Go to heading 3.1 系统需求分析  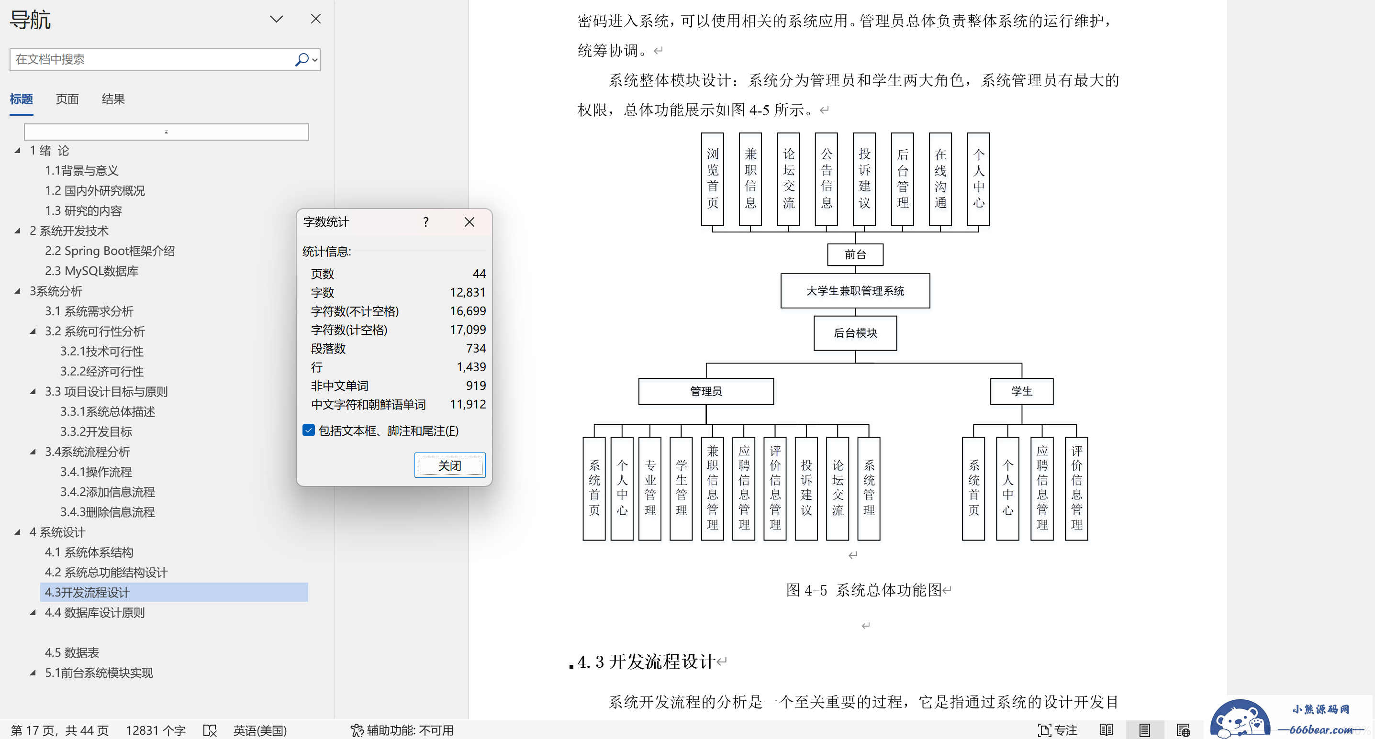[x=89, y=311]
